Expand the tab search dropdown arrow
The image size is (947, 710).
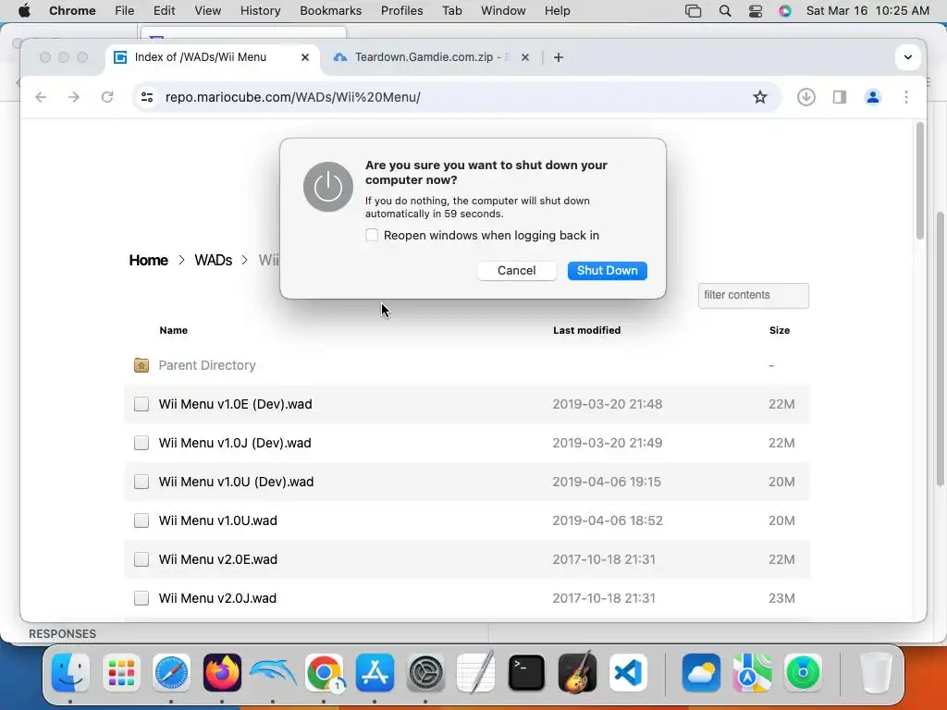[908, 57]
